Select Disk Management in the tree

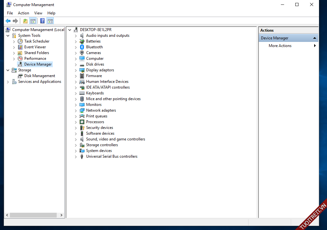pyautogui.click(x=39, y=76)
